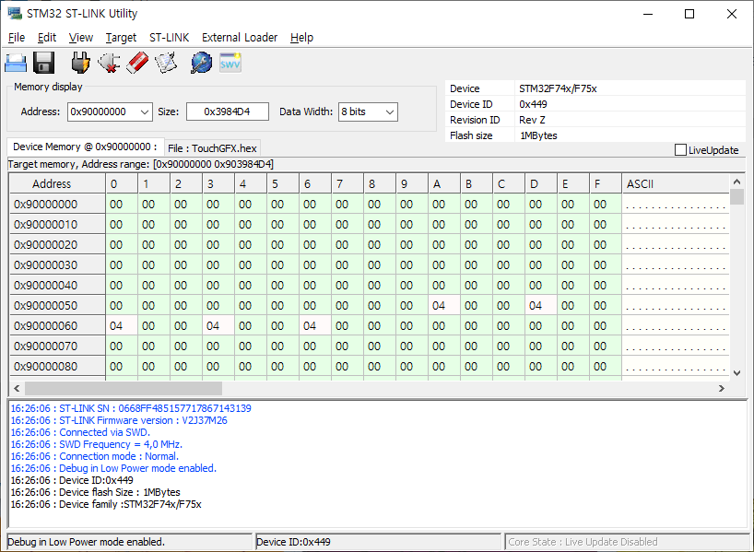
Task: Click the Device value STM32F74x/F75x
Action: click(558, 88)
